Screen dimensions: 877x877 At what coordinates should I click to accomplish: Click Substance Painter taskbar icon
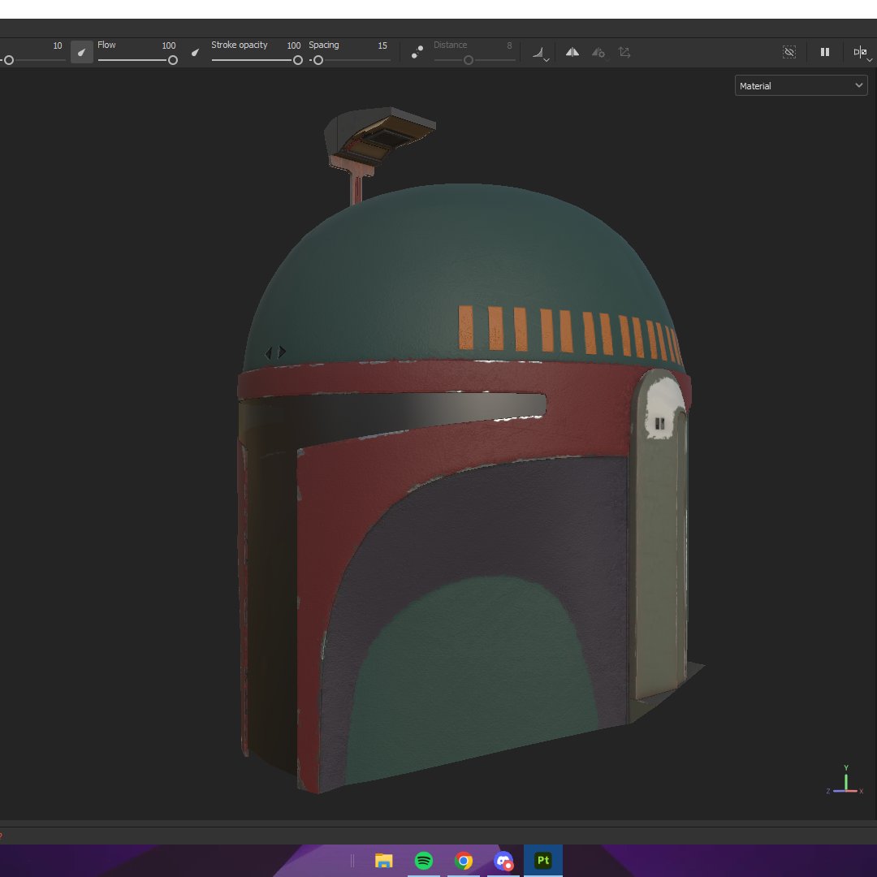[543, 860]
